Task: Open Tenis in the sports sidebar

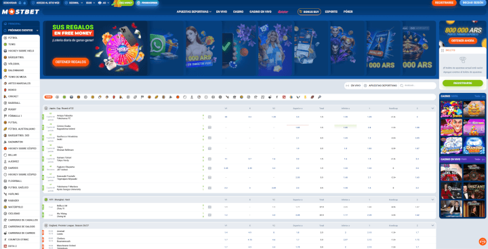Action: [21, 44]
